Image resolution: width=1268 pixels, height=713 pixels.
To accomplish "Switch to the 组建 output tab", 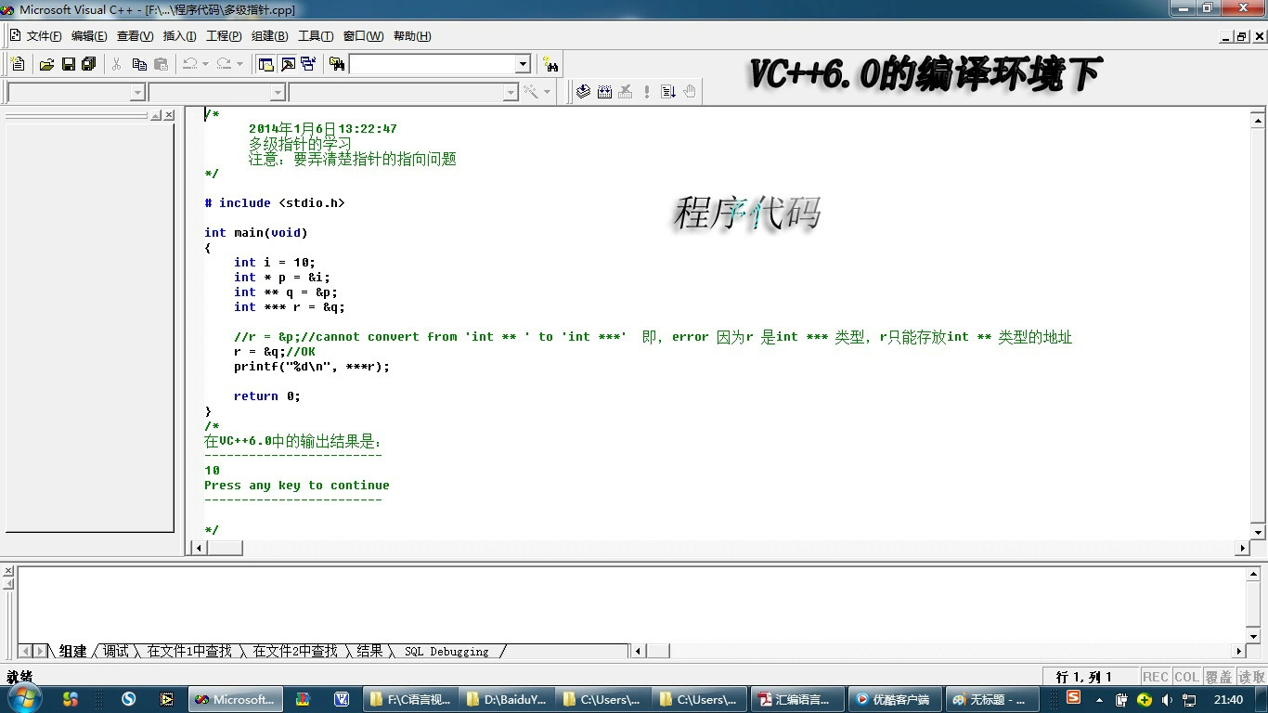I will tap(72, 652).
